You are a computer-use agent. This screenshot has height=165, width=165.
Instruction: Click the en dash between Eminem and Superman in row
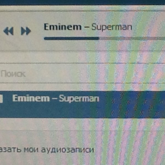tap(54, 99)
